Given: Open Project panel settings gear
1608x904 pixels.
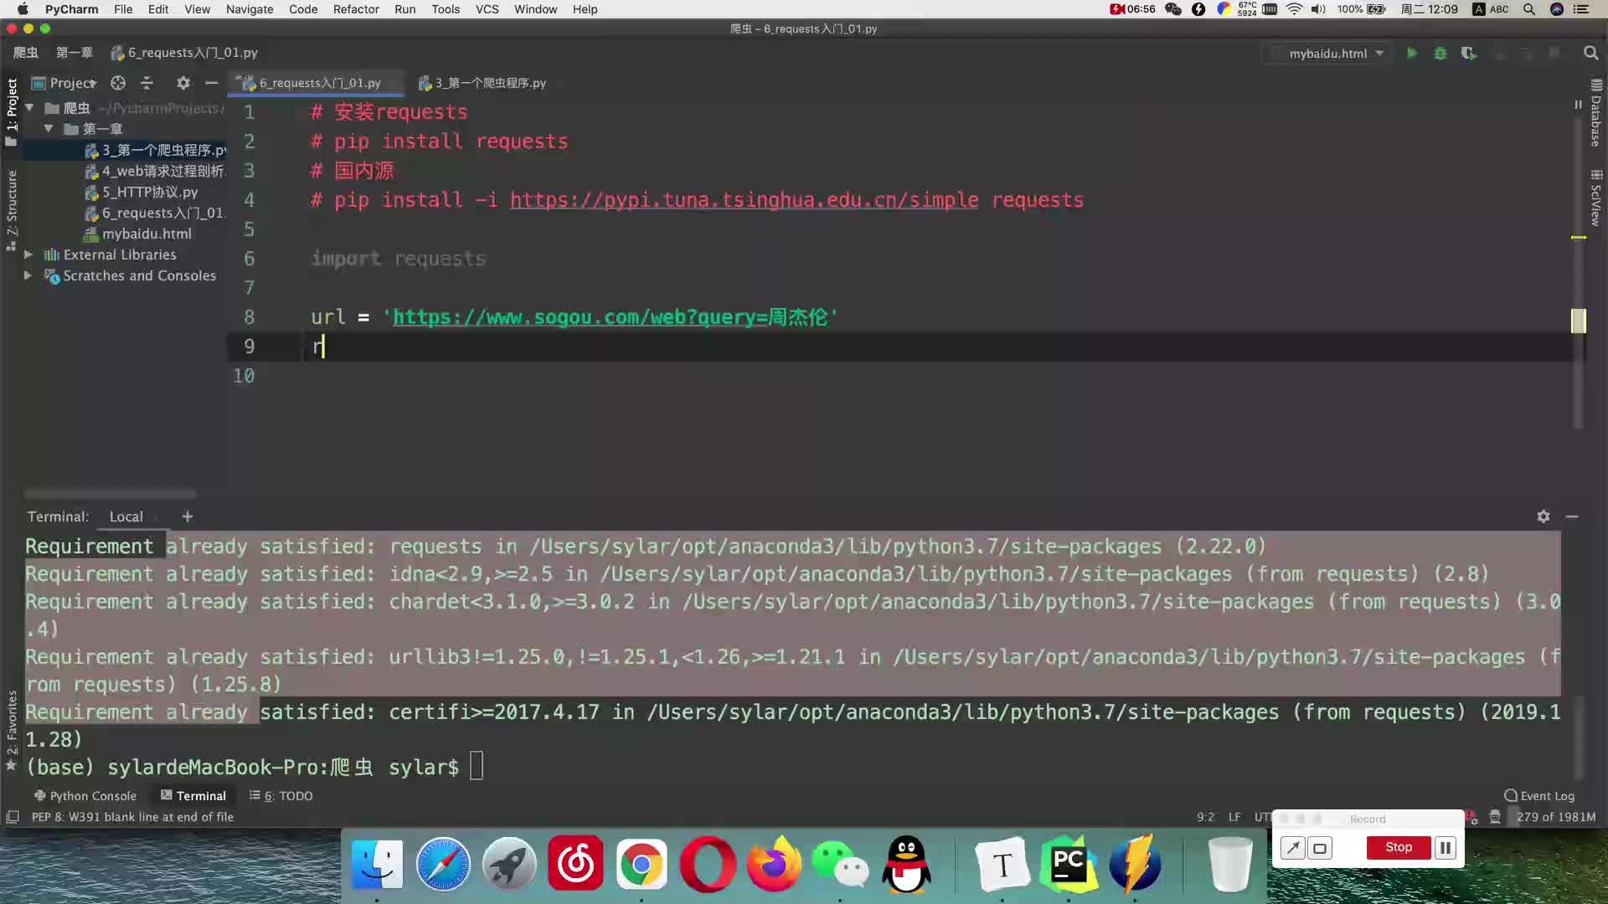Looking at the screenshot, I should (x=183, y=83).
